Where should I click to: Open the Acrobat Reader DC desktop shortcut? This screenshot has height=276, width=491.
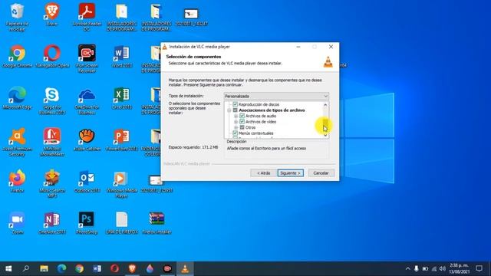pos(87,16)
